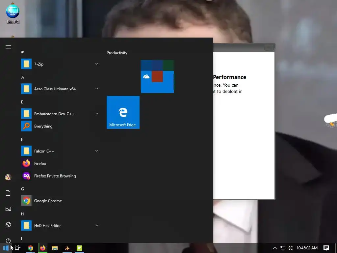Expand Start menu hamburger navigation
The height and width of the screenshot is (253, 337).
pos(8,47)
